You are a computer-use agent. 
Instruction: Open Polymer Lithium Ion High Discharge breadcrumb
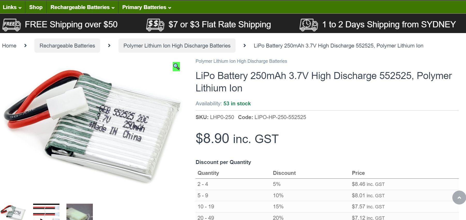(177, 46)
